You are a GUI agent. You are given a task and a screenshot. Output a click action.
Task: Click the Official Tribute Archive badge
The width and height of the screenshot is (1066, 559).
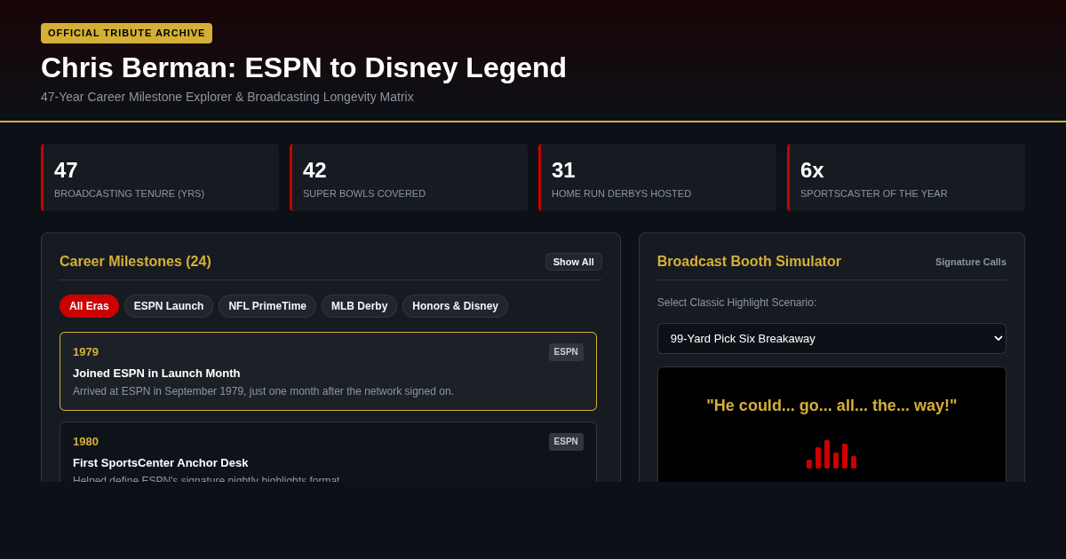coord(126,33)
